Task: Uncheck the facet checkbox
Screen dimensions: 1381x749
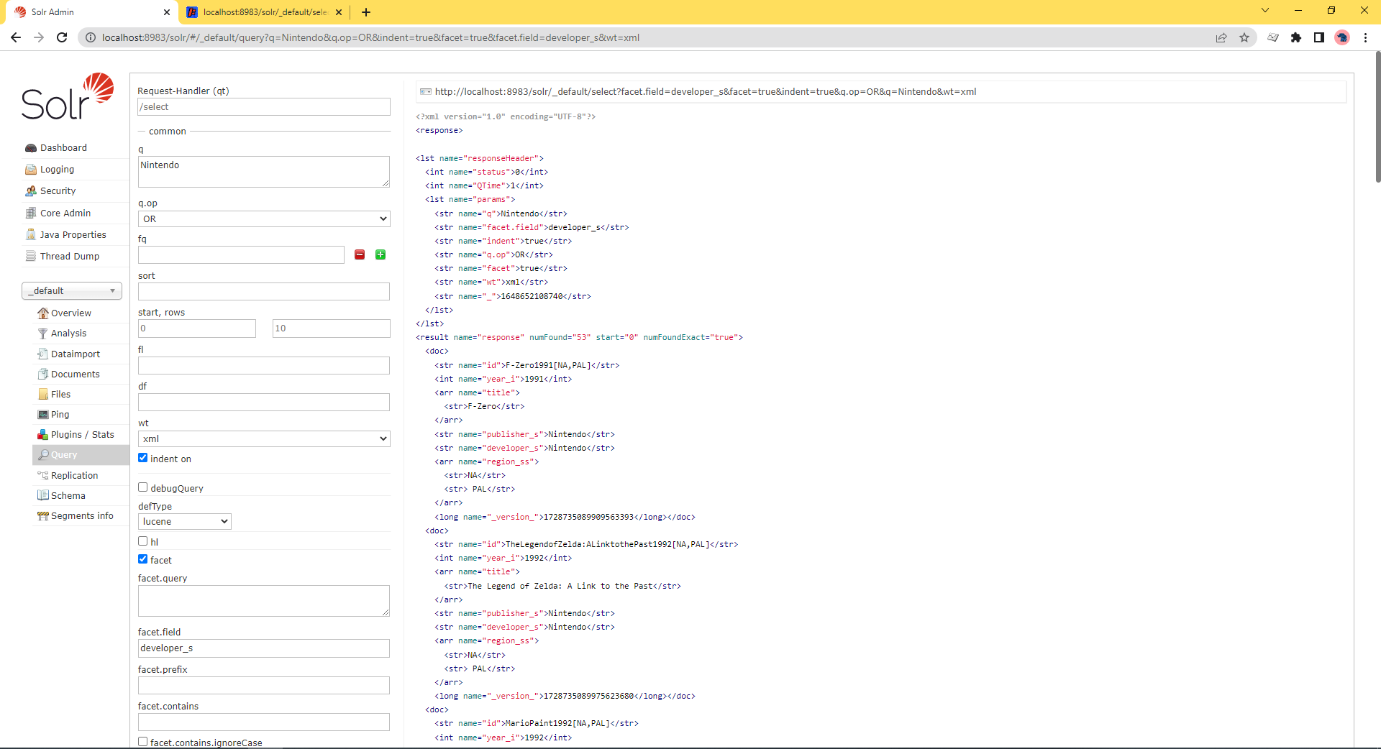Action: click(143, 559)
